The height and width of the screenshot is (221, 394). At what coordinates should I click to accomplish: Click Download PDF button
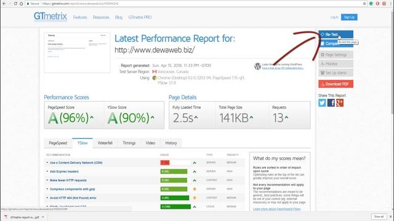pyautogui.click(x=336, y=84)
